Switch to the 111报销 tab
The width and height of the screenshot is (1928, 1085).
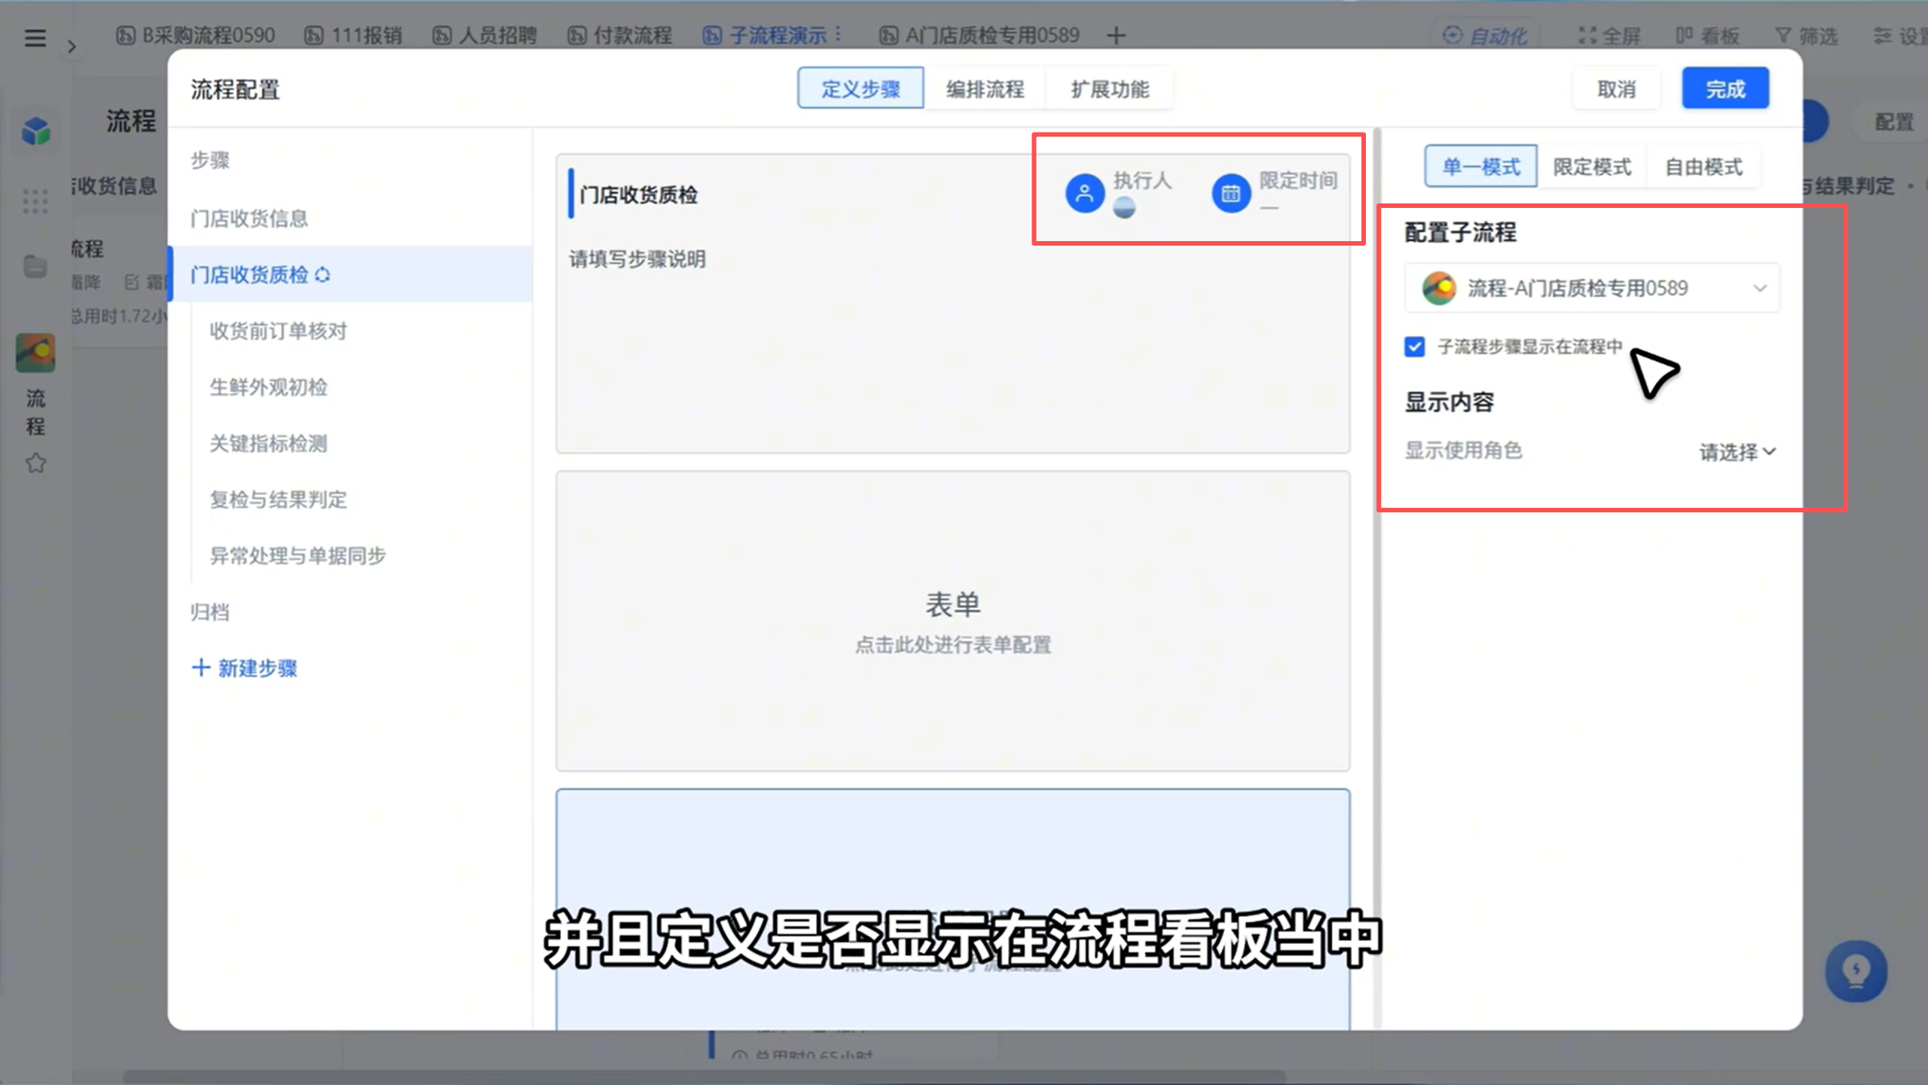[x=353, y=35]
